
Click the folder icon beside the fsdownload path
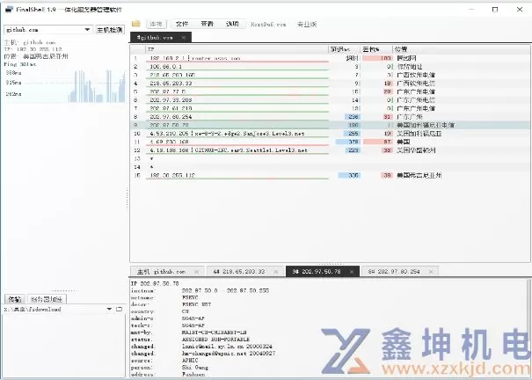(x=120, y=310)
